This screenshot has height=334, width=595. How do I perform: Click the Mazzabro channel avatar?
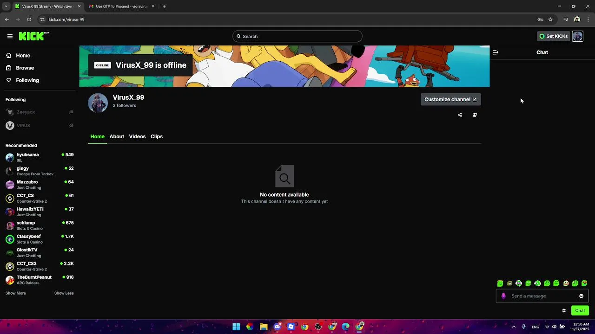(10, 185)
